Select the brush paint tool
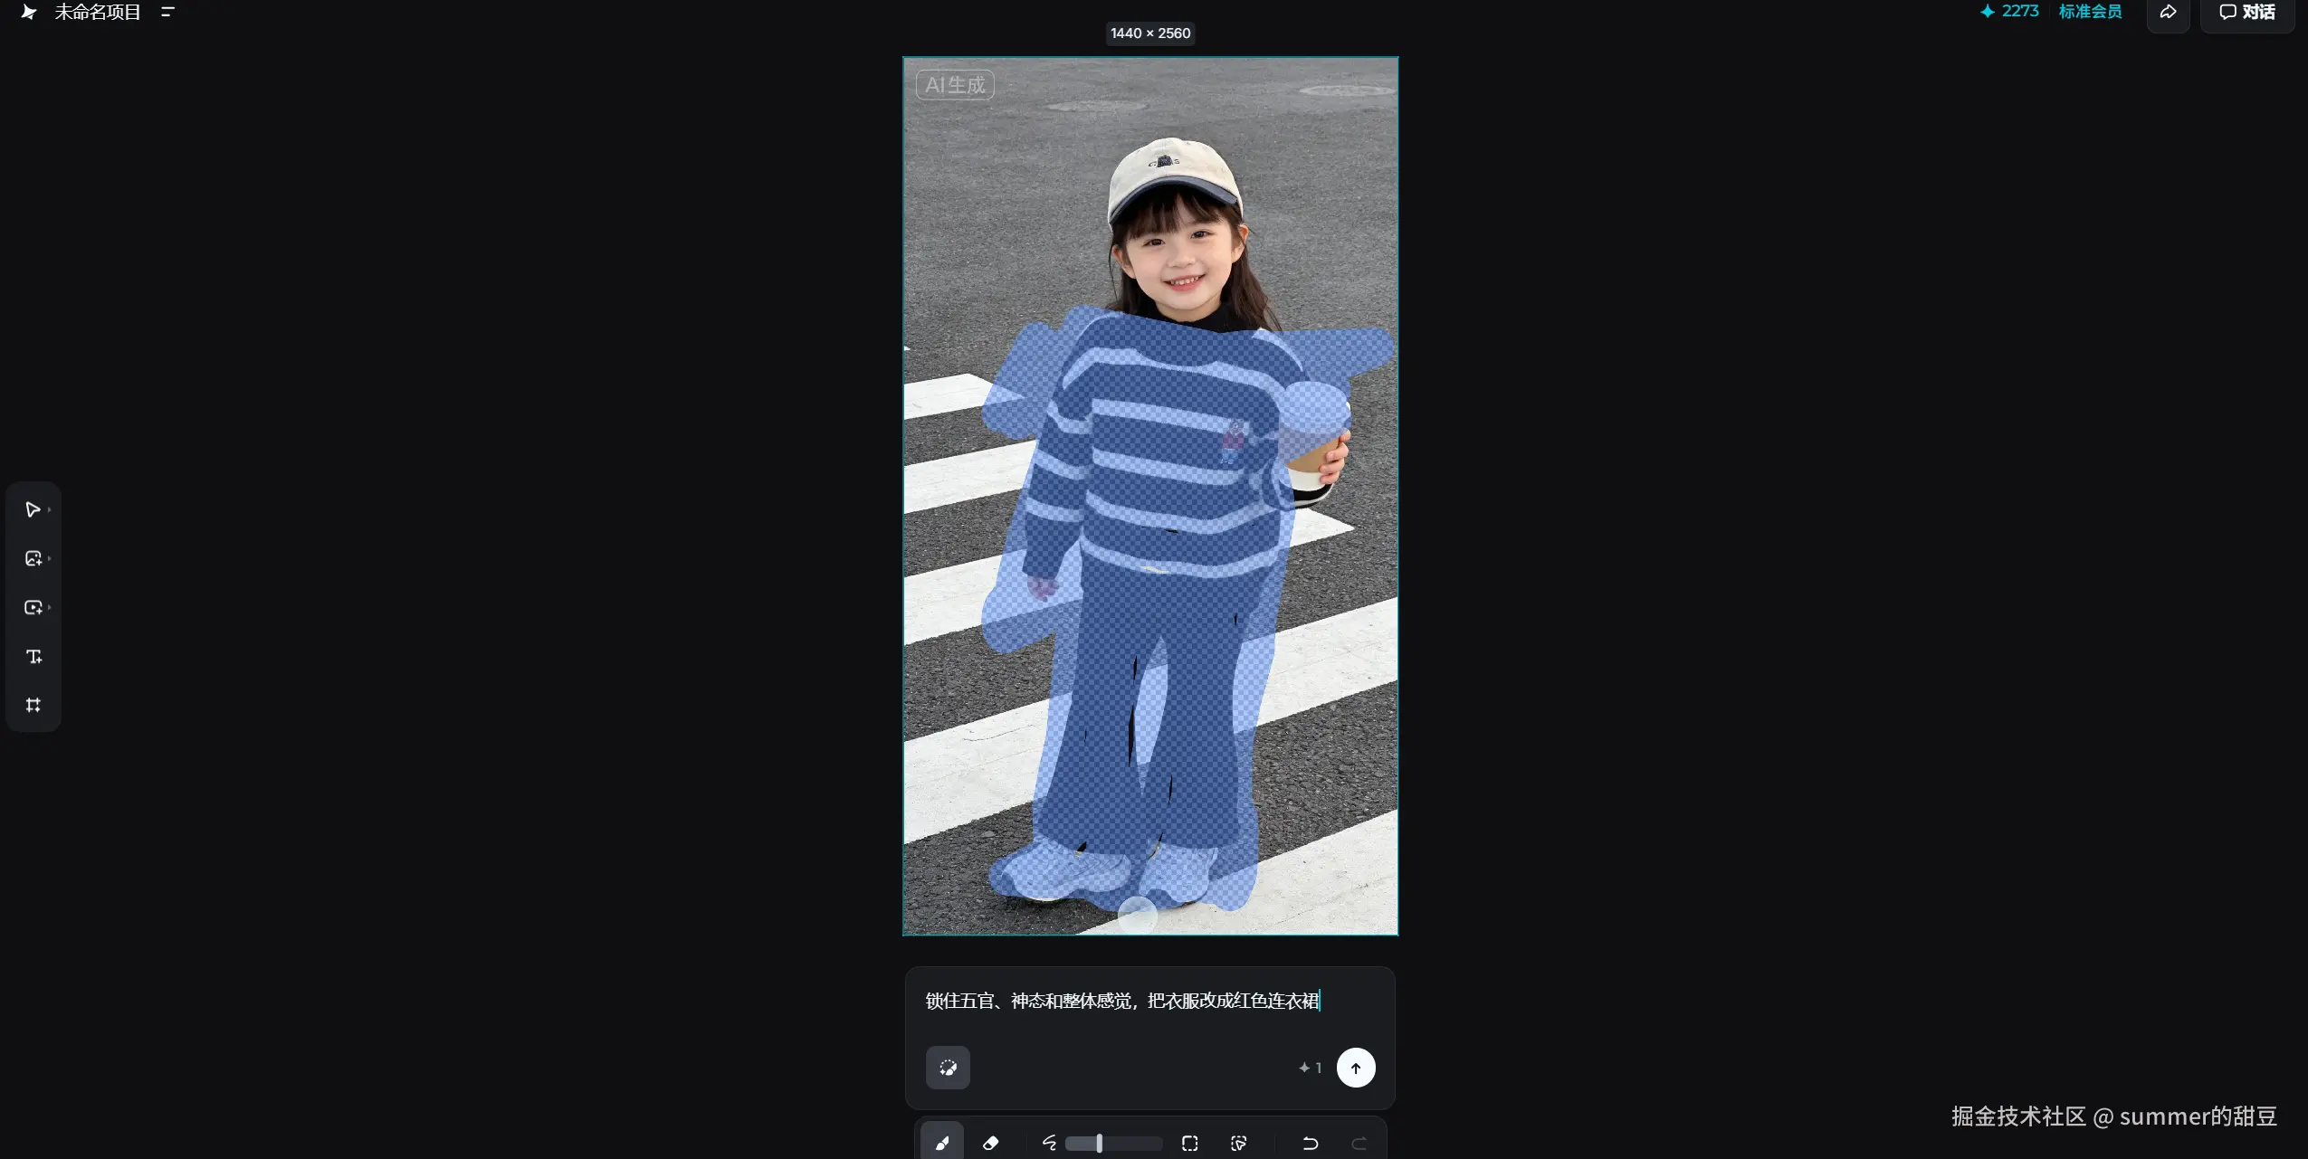 pyautogui.click(x=942, y=1142)
